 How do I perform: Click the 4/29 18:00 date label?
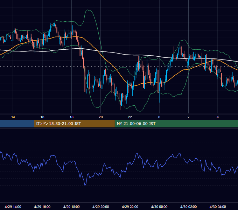click(71, 206)
